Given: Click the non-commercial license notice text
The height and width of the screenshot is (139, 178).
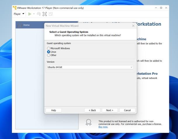Looking at the screenshot, I should coord(130,123).
